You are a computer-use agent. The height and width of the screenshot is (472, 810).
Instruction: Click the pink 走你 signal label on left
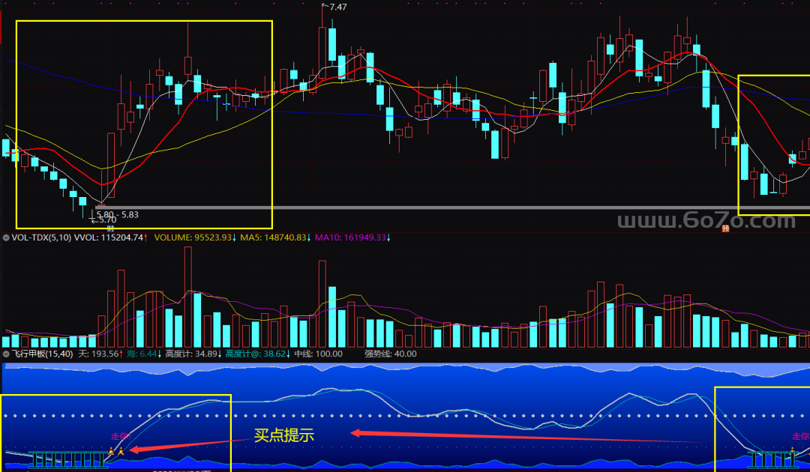click(x=120, y=436)
